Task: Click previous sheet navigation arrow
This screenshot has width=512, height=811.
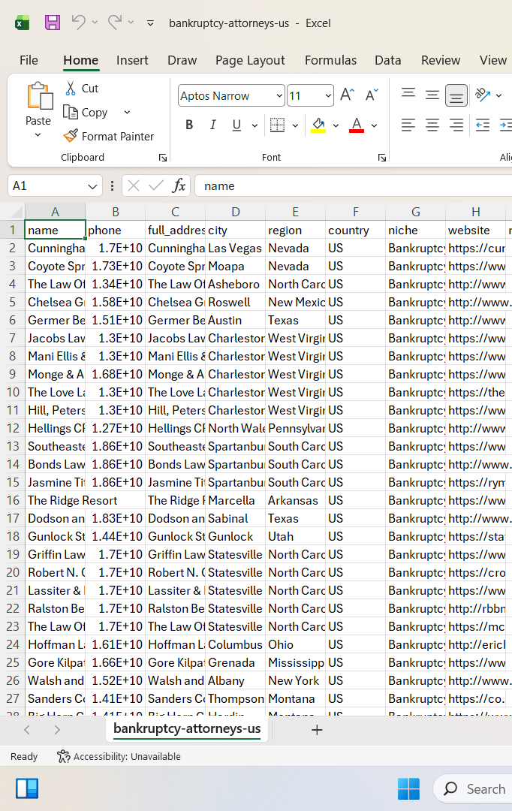Action: pyautogui.click(x=27, y=730)
